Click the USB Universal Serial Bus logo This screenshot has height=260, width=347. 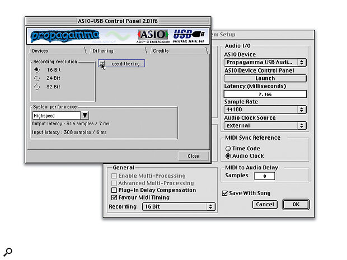(x=189, y=36)
